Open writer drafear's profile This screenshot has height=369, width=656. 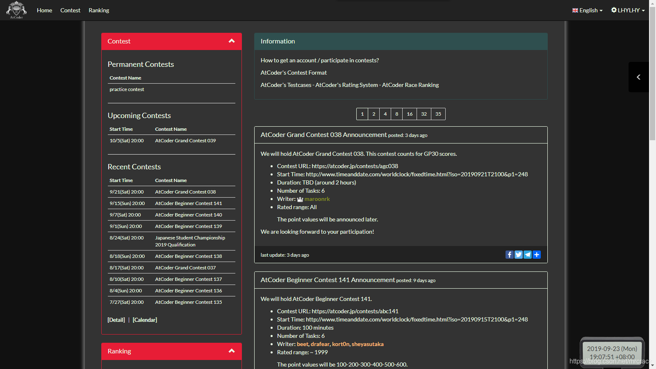tap(320, 344)
